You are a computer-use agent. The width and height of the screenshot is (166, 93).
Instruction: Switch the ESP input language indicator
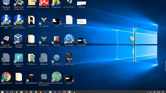(x=163, y=92)
